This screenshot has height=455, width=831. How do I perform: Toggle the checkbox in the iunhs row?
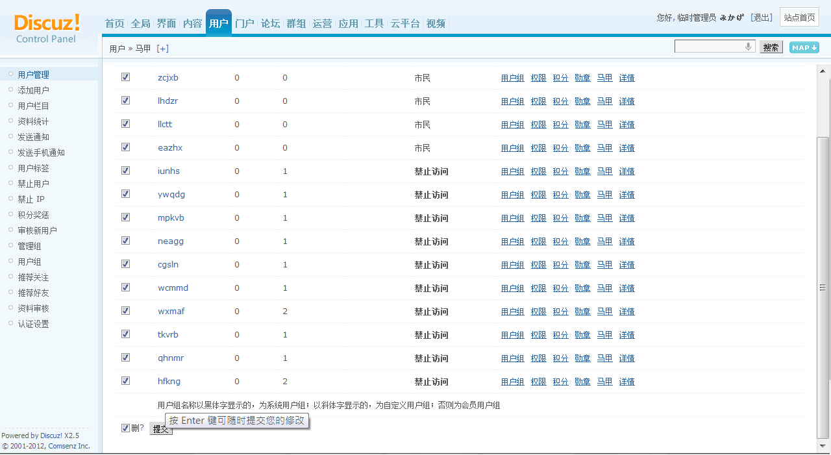click(126, 171)
